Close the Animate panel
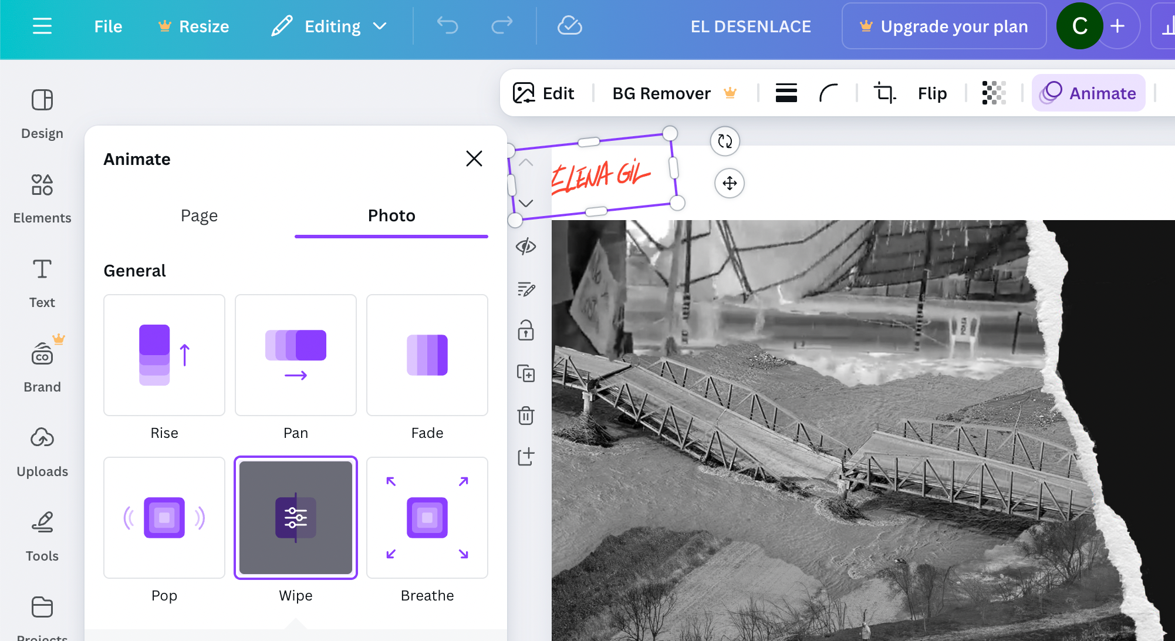1175x641 pixels. coord(474,158)
